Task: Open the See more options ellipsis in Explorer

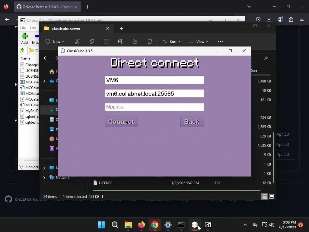Action: point(221,41)
